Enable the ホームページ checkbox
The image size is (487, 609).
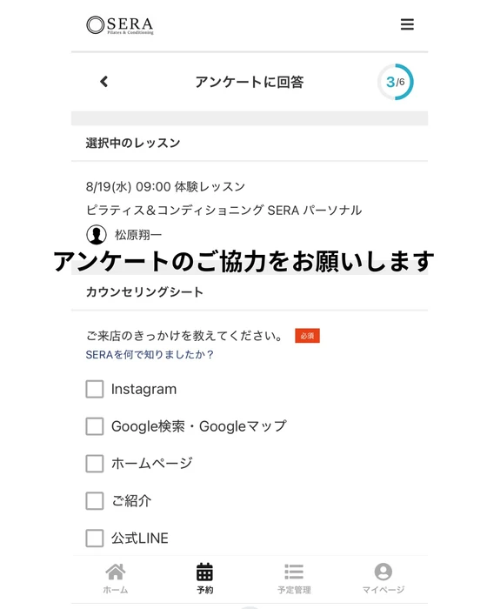pyautogui.click(x=95, y=464)
